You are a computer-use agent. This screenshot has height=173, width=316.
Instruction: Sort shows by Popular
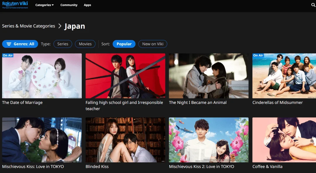click(124, 44)
